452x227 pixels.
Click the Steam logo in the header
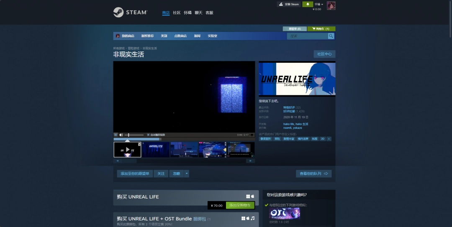coord(130,13)
